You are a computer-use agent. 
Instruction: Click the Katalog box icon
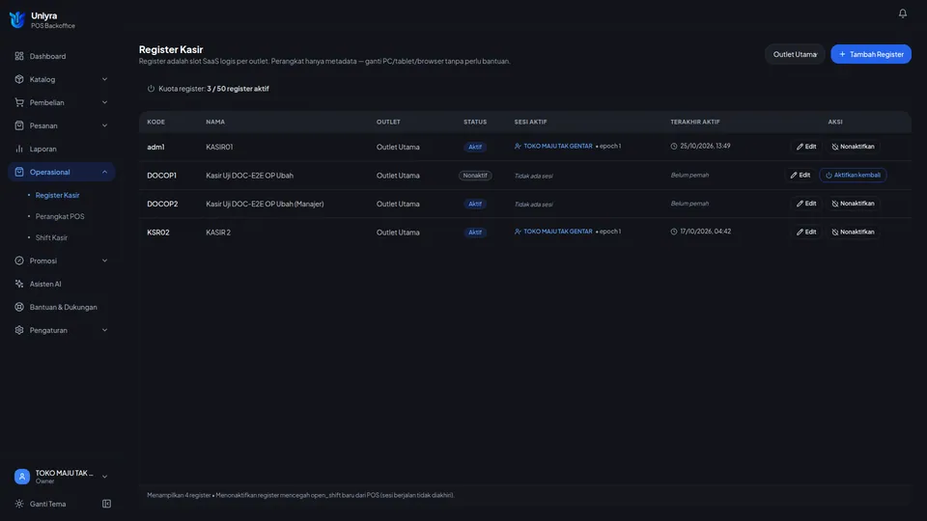pyautogui.click(x=19, y=79)
